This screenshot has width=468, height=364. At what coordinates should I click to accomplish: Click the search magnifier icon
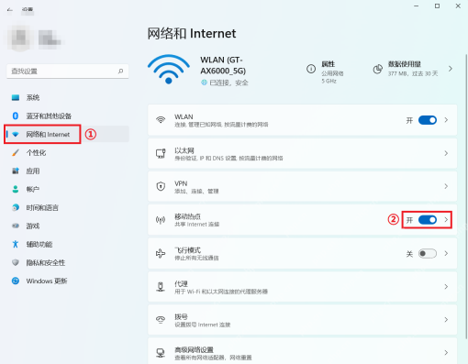pos(120,71)
